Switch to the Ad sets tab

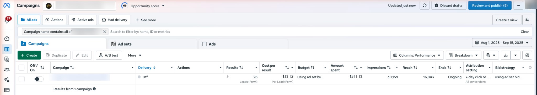[152, 44]
